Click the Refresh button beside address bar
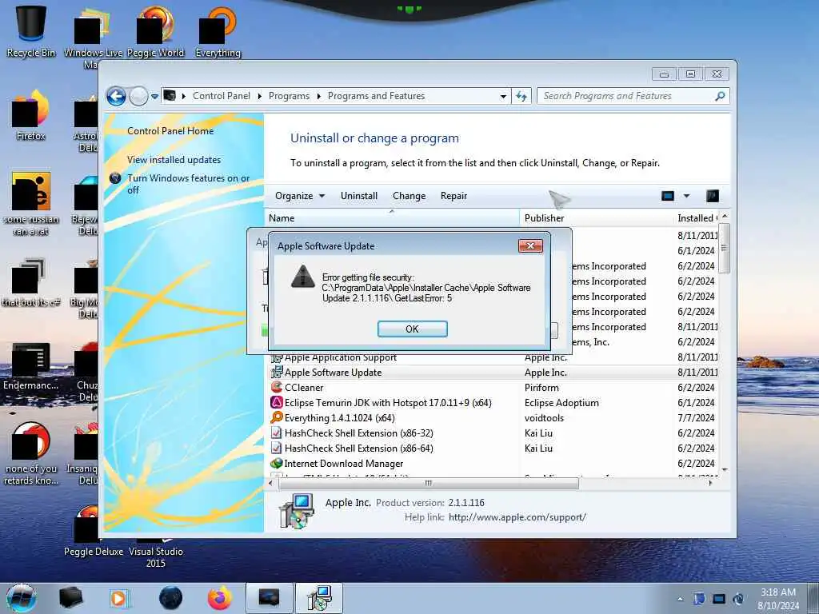This screenshot has width=819, height=614. coord(521,96)
